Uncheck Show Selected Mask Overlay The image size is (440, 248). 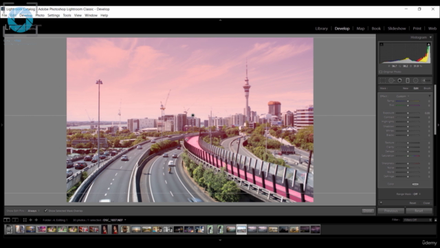(x=45, y=211)
